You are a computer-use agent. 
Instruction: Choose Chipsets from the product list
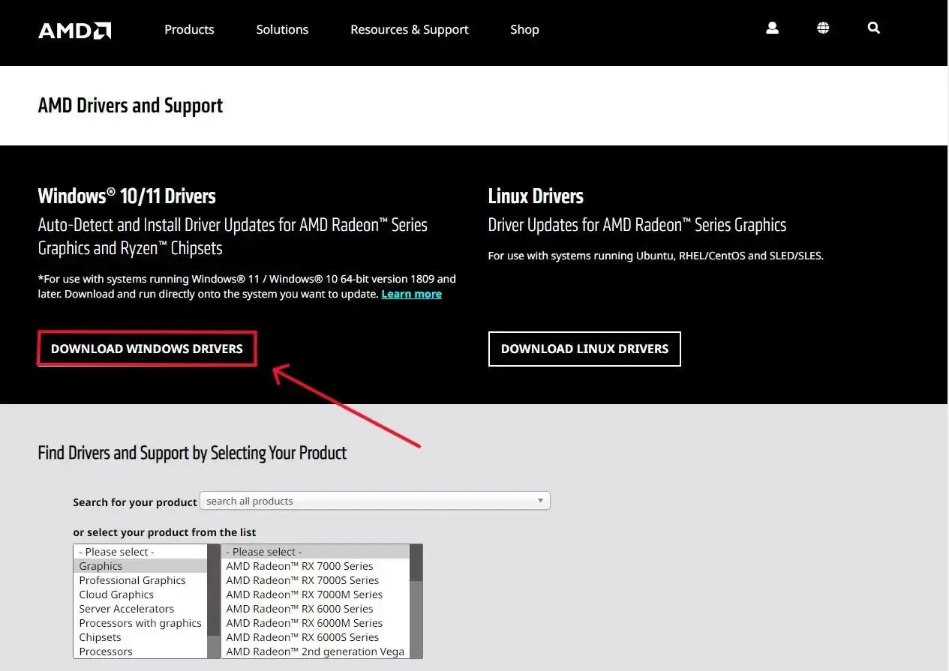100,637
